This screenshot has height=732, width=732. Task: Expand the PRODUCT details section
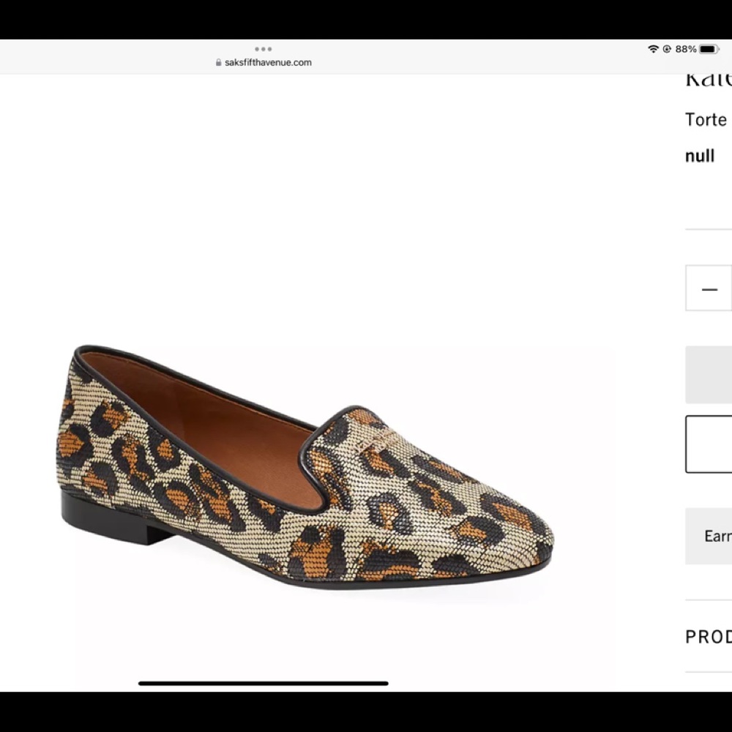(x=708, y=635)
